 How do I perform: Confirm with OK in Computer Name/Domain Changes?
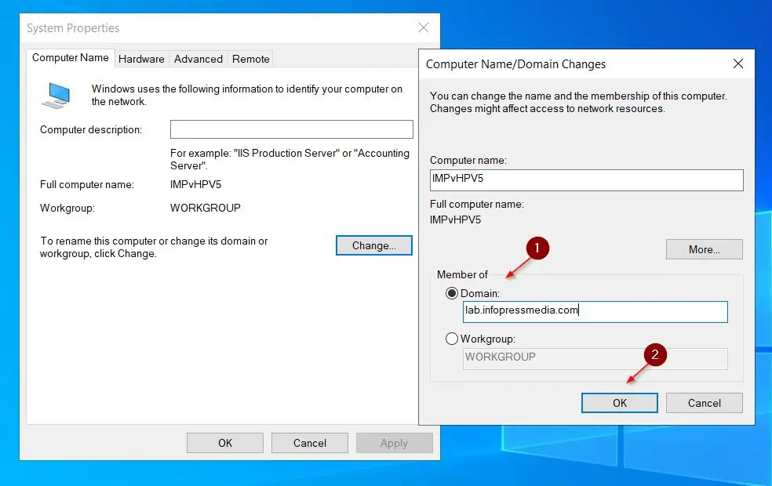pyautogui.click(x=619, y=403)
